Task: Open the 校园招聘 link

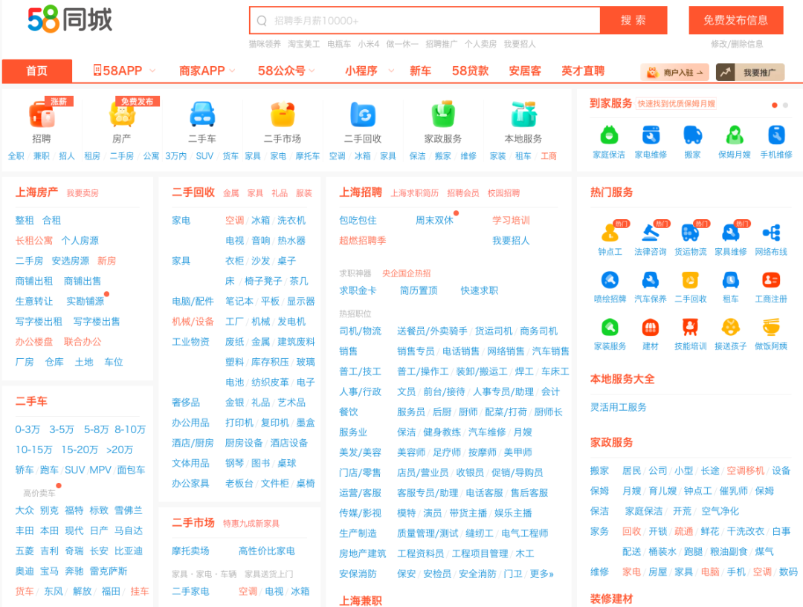Action: coord(503,193)
